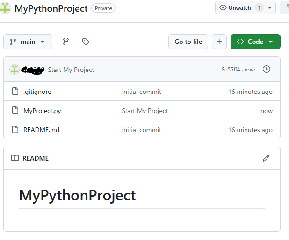289x240 pixels.
Task: Open the .gitignore file
Action: (37, 92)
